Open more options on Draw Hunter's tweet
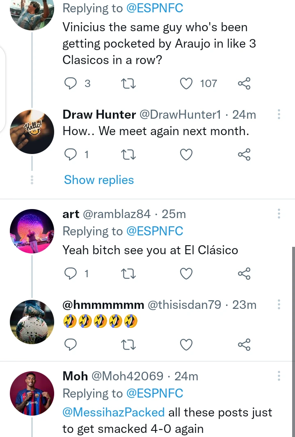 point(279,115)
